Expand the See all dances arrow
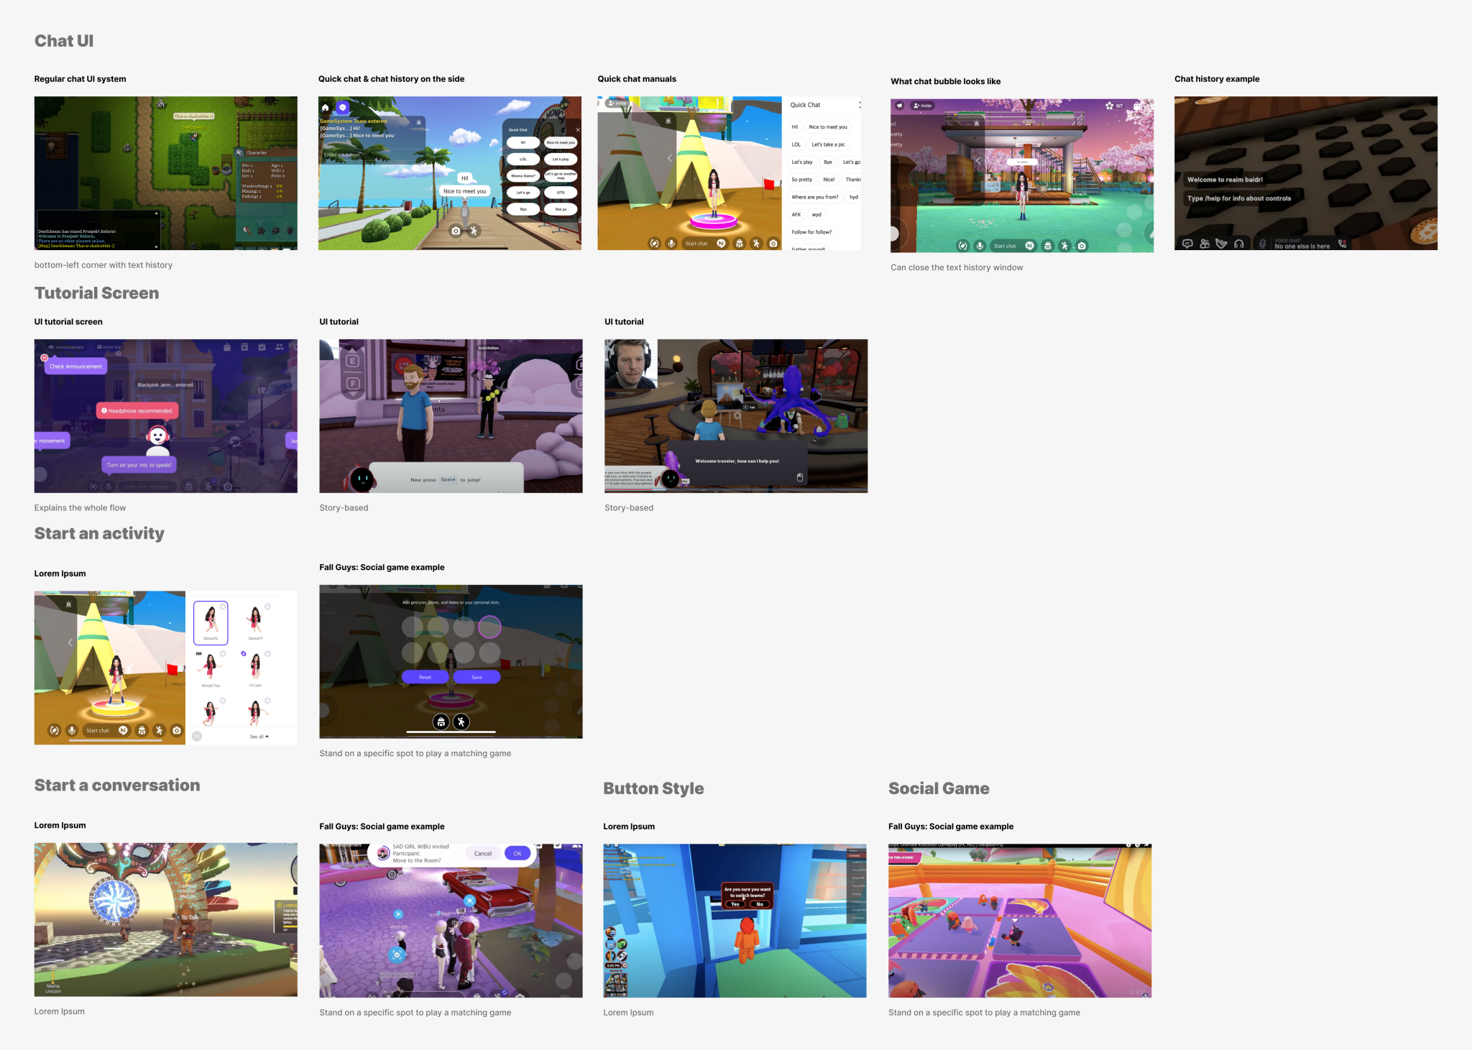This screenshot has width=1472, height=1050. (267, 736)
